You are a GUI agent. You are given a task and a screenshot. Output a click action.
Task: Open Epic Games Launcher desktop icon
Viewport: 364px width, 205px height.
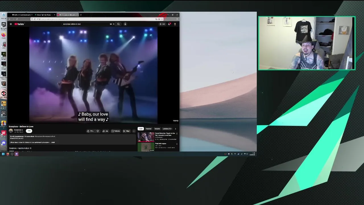4,26
